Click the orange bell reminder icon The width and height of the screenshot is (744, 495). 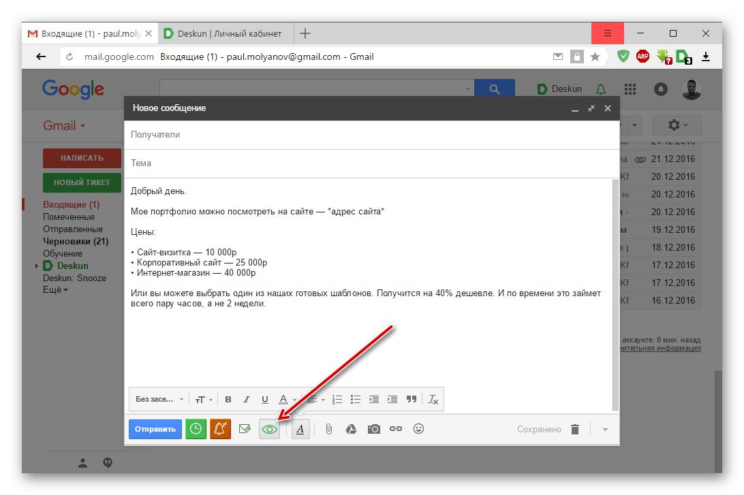(220, 429)
